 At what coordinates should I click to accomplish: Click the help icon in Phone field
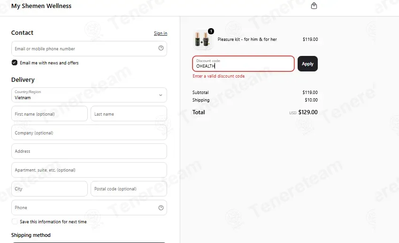161,208
